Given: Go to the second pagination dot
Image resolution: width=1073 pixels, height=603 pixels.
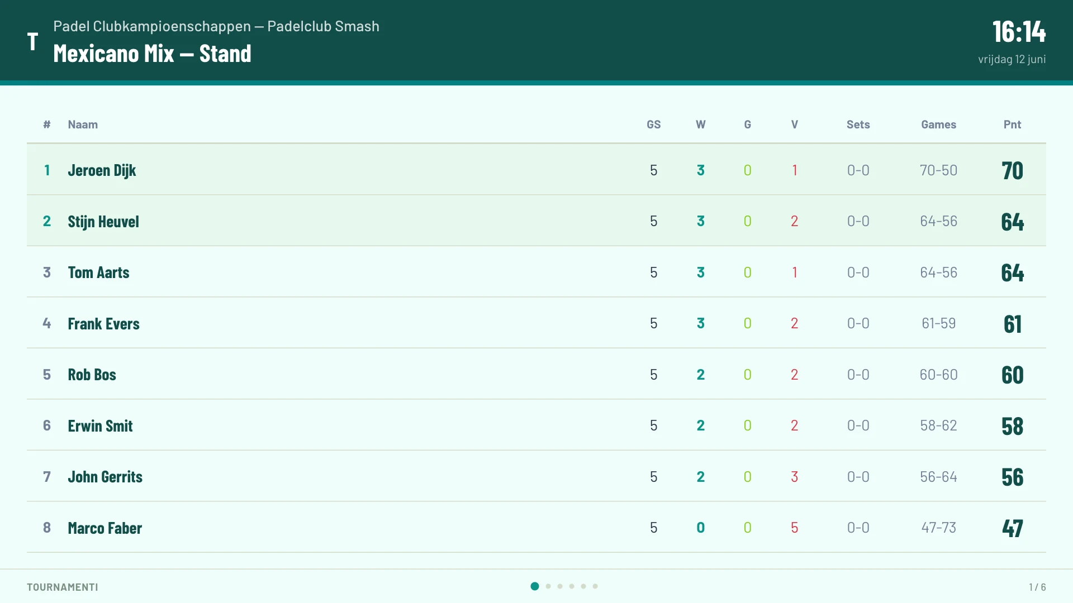Looking at the screenshot, I should 548,586.
